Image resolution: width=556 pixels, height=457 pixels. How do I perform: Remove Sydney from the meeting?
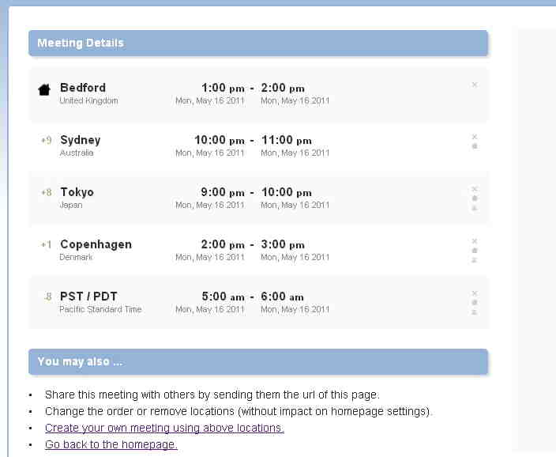[x=474, y=136]
